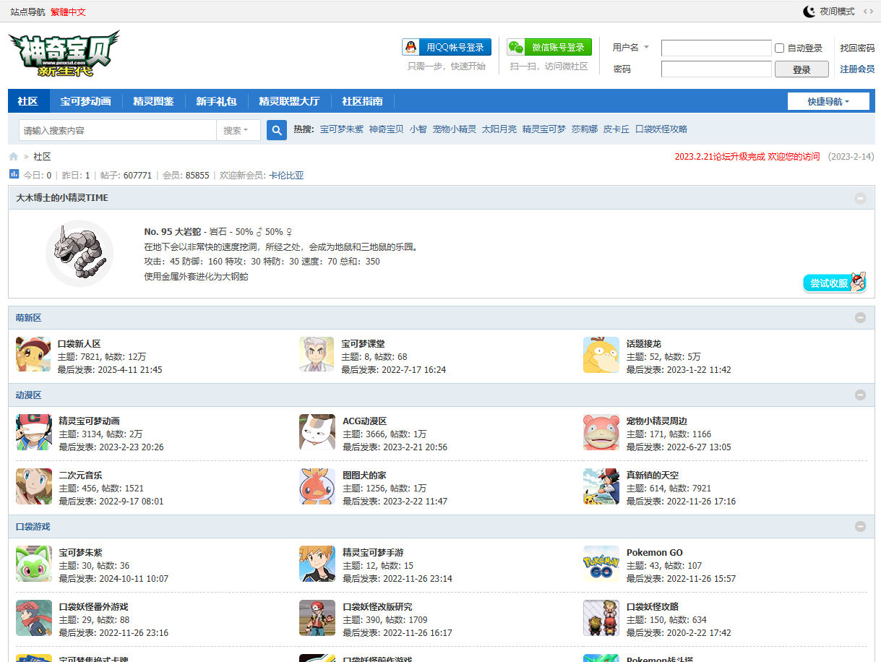Log in with 用QQ帐号登录 button
Viewport: 881px width, 662px height.
click(x=447, y=48)
